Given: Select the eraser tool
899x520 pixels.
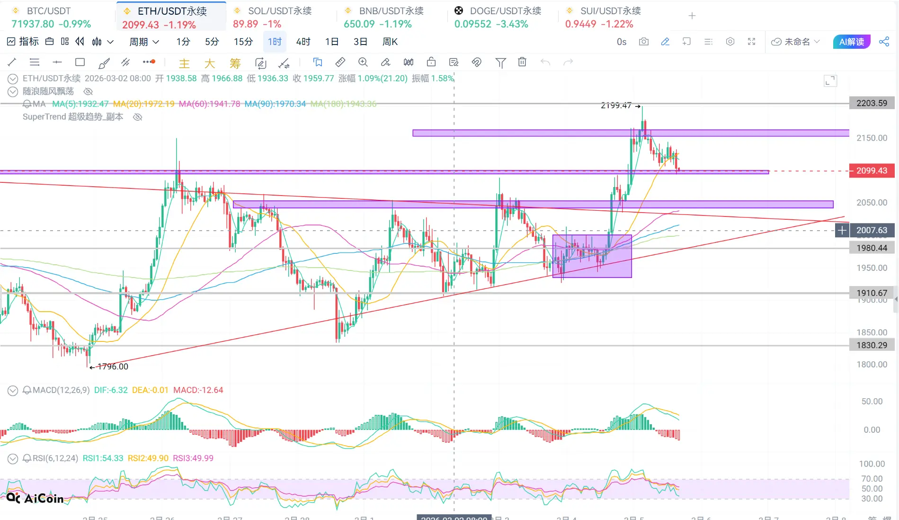Looking at the screenshot, I should (x=386, y=62).
